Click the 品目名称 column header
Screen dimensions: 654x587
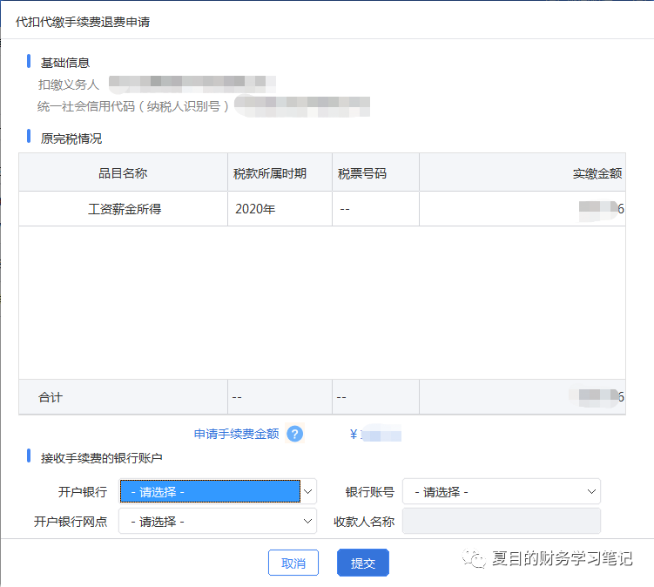(123, 172)
